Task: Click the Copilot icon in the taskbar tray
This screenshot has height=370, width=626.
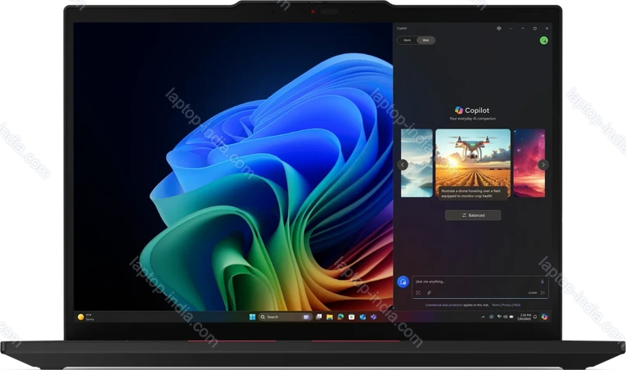Action: point(544,317)
